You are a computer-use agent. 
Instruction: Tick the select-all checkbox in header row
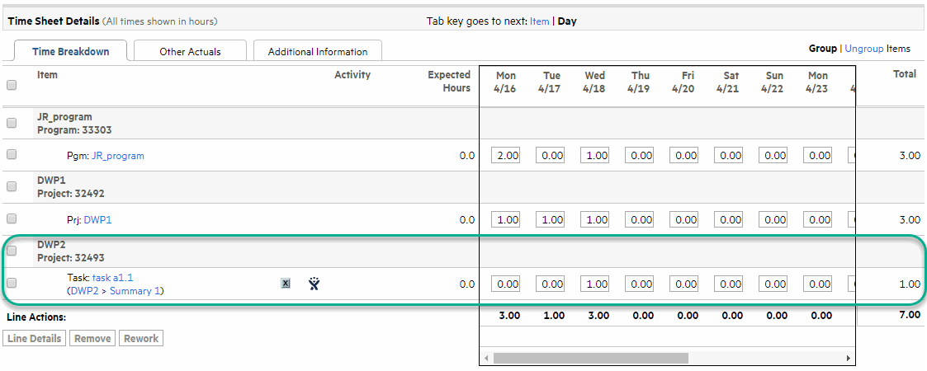[x=12, y=85]
